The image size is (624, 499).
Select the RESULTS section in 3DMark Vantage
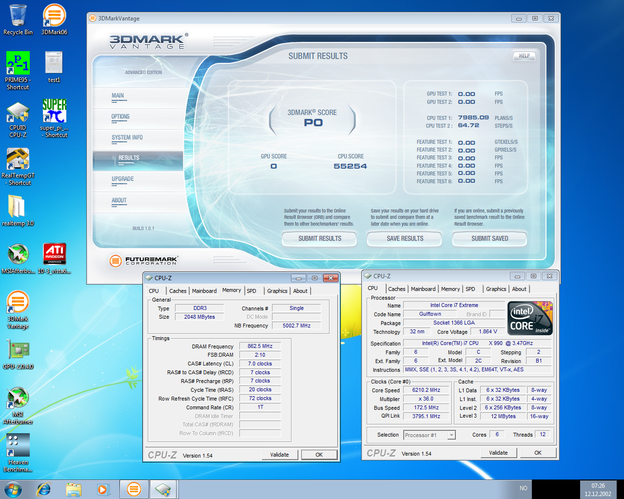138,160
